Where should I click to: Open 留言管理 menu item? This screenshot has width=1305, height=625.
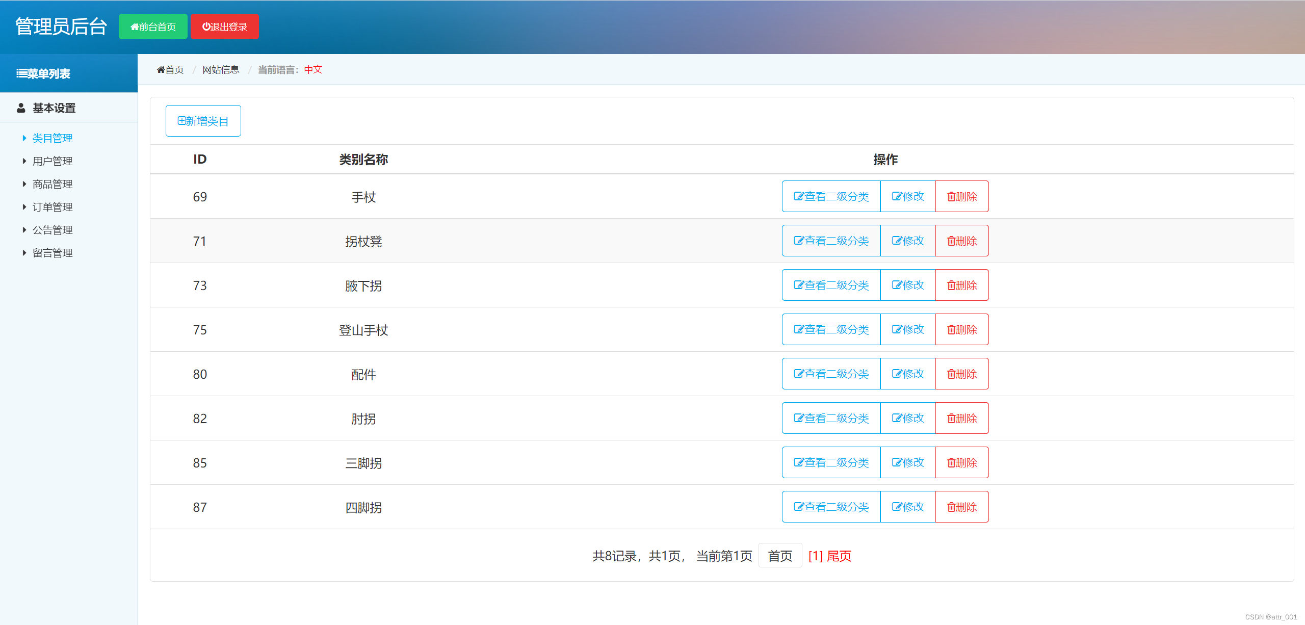tap(52, 253)
